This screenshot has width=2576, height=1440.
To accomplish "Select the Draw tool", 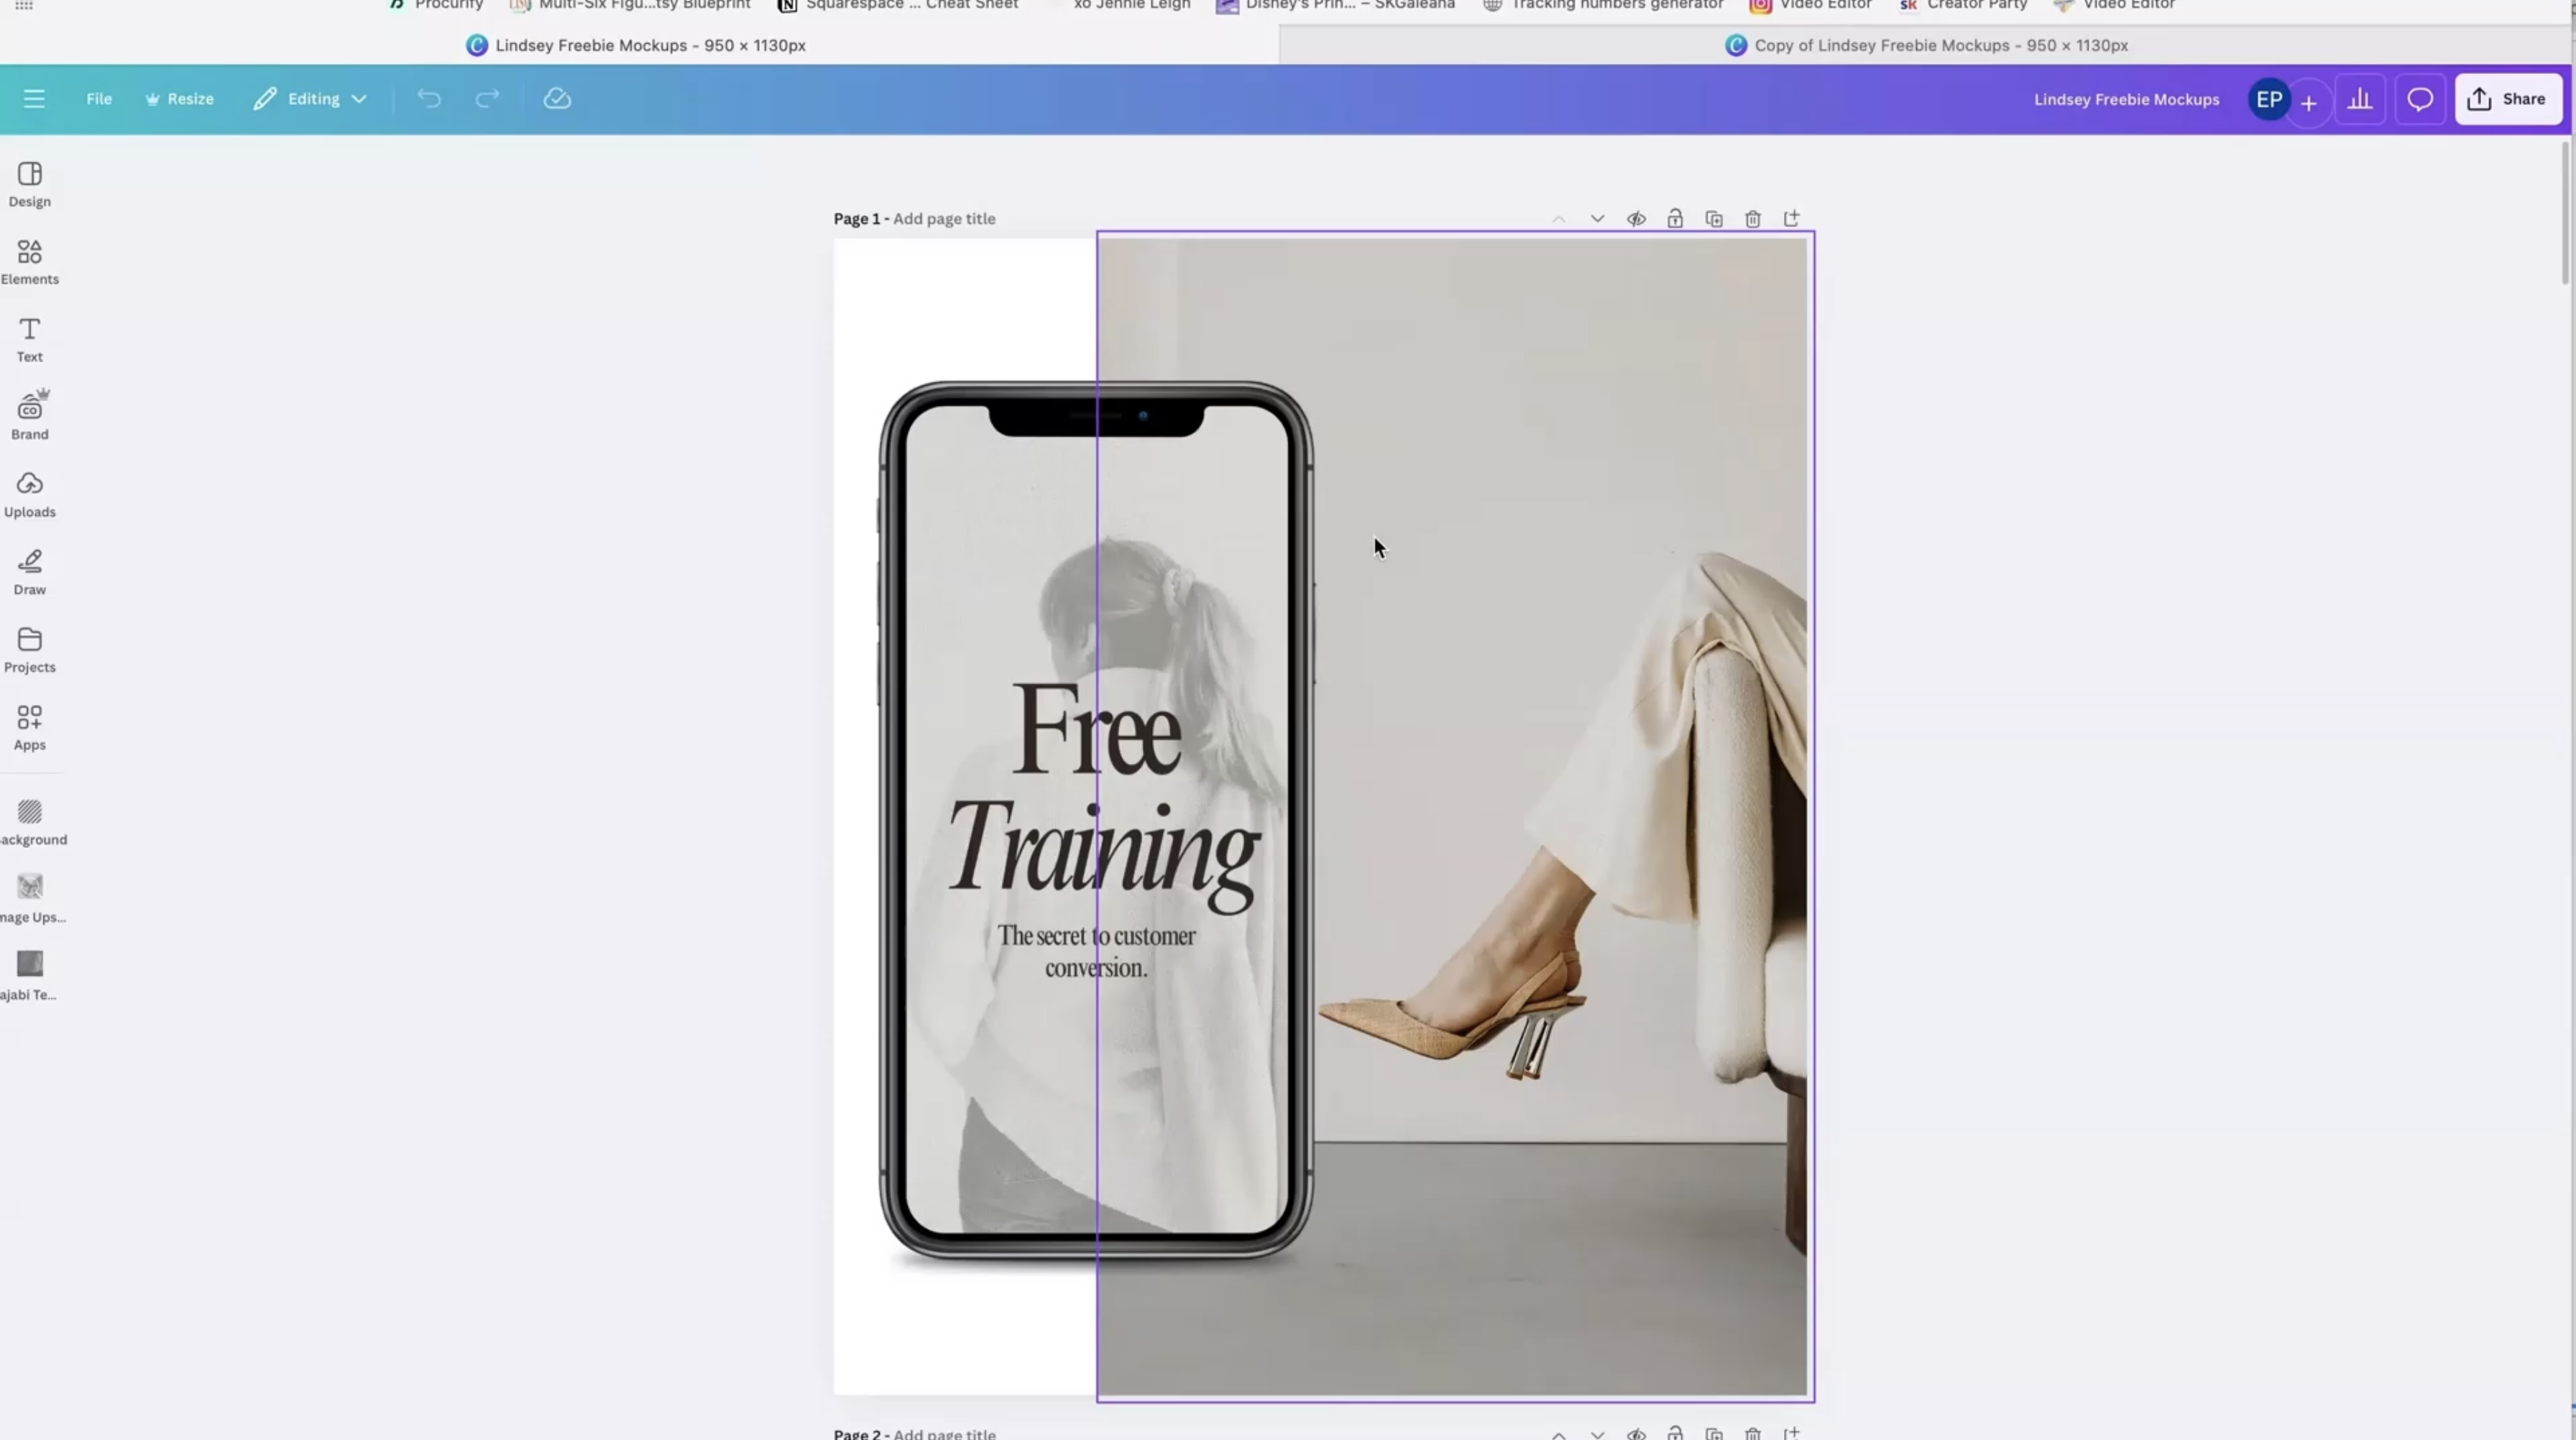I will click(x=29, y=572).
